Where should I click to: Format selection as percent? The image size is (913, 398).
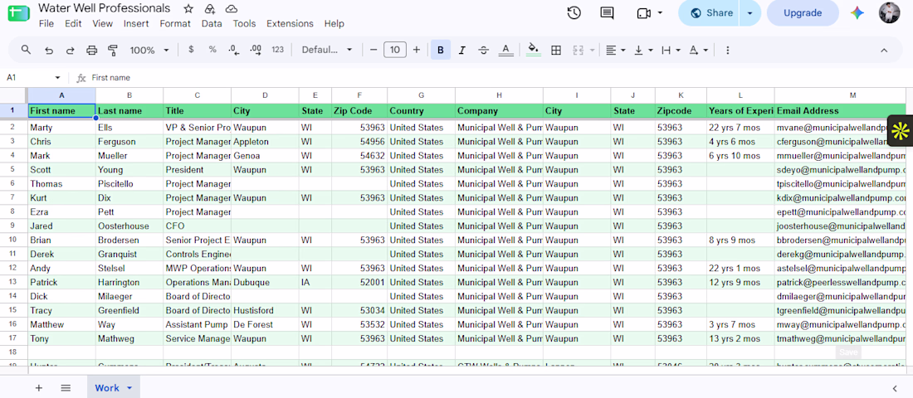tap(212, 50)
